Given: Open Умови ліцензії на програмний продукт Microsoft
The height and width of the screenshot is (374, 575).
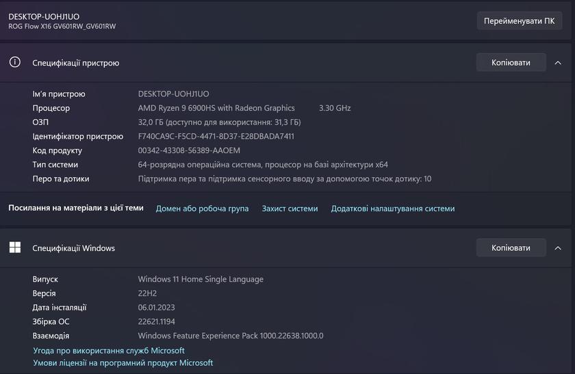Looking at the screenshot, I should [x=123, y=363].
